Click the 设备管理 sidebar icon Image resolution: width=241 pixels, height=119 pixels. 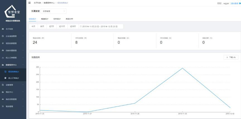pos(3,85)
